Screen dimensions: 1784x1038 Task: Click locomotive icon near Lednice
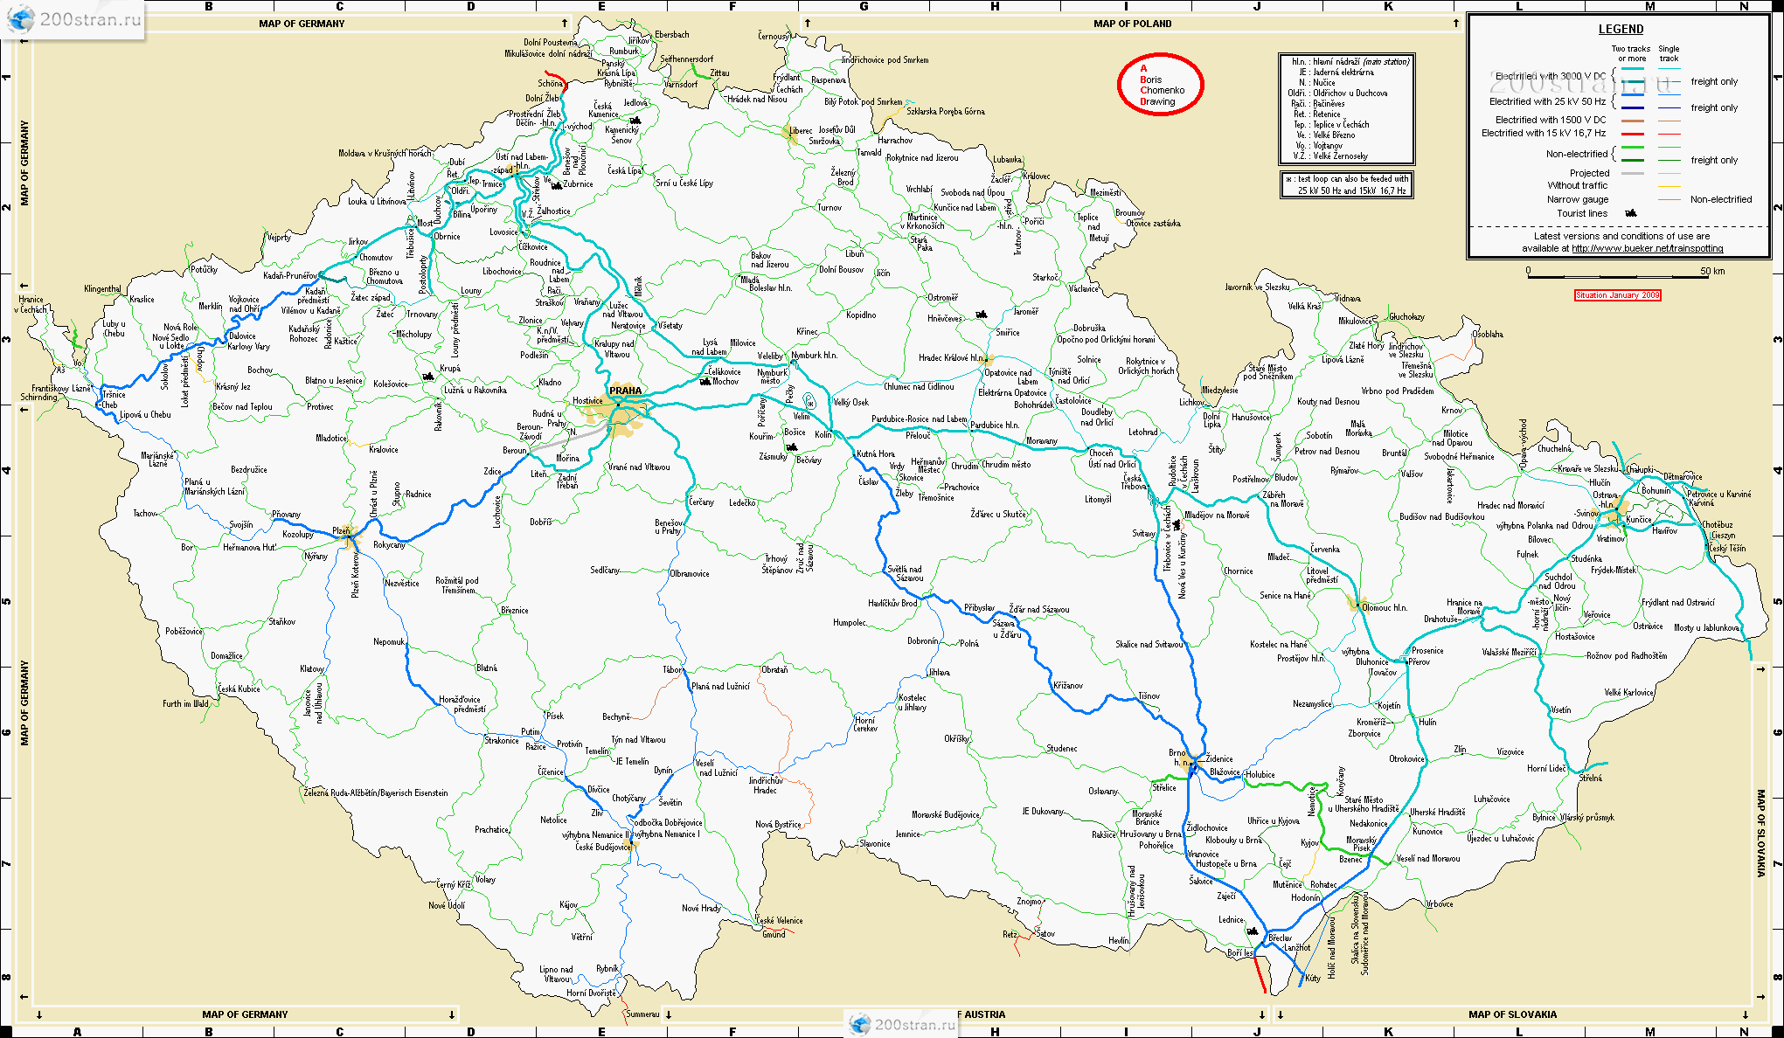tap(1253, 931)
